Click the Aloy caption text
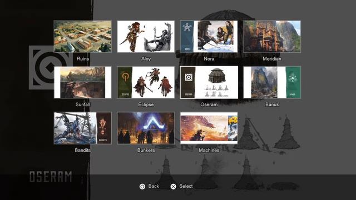The height and width of the screenshot is (200, 356). tap(146, 59)
